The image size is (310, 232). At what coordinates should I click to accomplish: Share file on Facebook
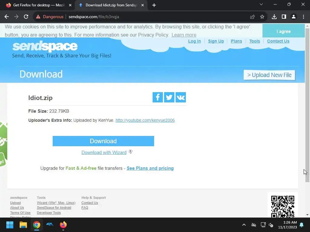pos(157,97)
